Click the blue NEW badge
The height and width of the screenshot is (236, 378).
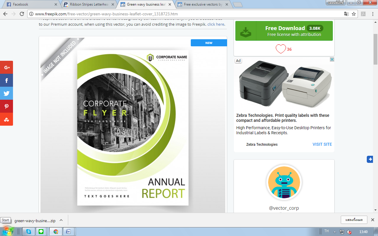point(209,43)
